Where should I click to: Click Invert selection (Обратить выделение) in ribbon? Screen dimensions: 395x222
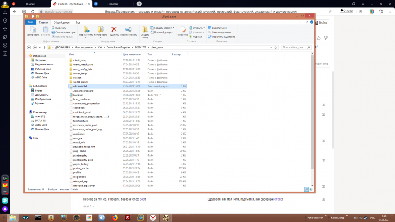pos(222,37)
